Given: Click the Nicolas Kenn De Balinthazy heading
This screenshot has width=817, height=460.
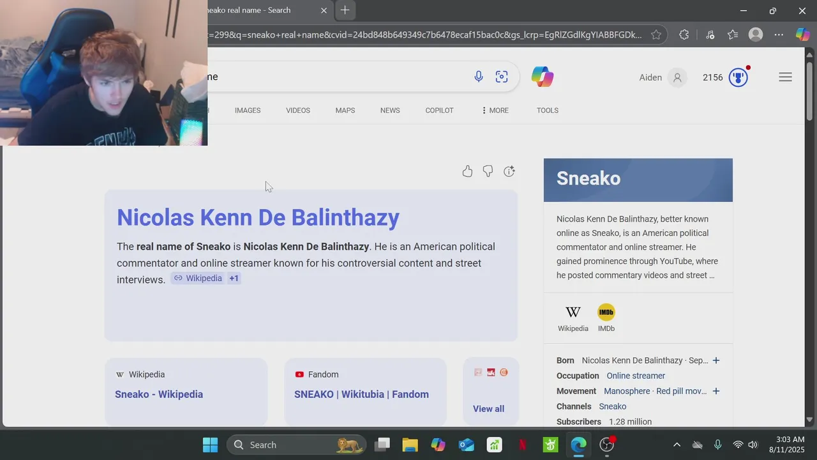Looking at the screenshot, I should click(258, 217).
